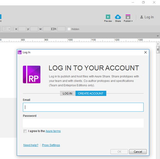Click the w width input field
The image size is (160, 159).
click(47, 29)
